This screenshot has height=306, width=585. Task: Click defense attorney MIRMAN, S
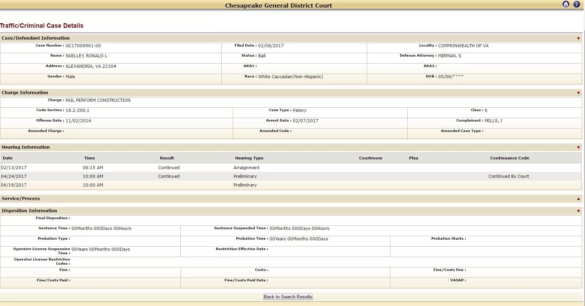point(450,56)
